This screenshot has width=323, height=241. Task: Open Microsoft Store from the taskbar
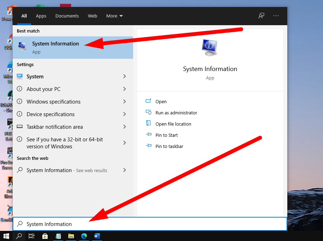click(45, 236)
